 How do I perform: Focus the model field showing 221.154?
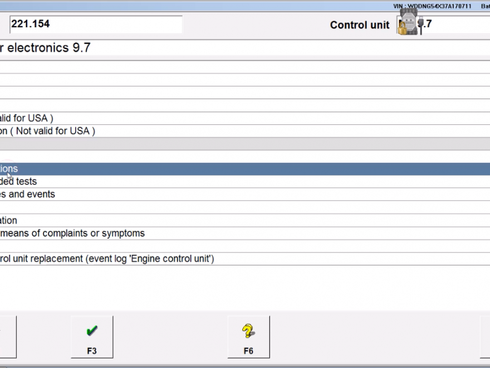pyautogui.click(x=96, y=25)
